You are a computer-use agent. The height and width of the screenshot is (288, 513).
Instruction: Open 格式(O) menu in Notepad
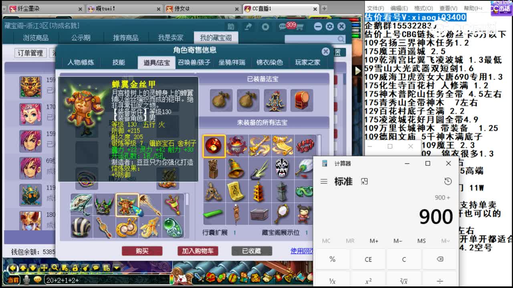pos(423,8)
